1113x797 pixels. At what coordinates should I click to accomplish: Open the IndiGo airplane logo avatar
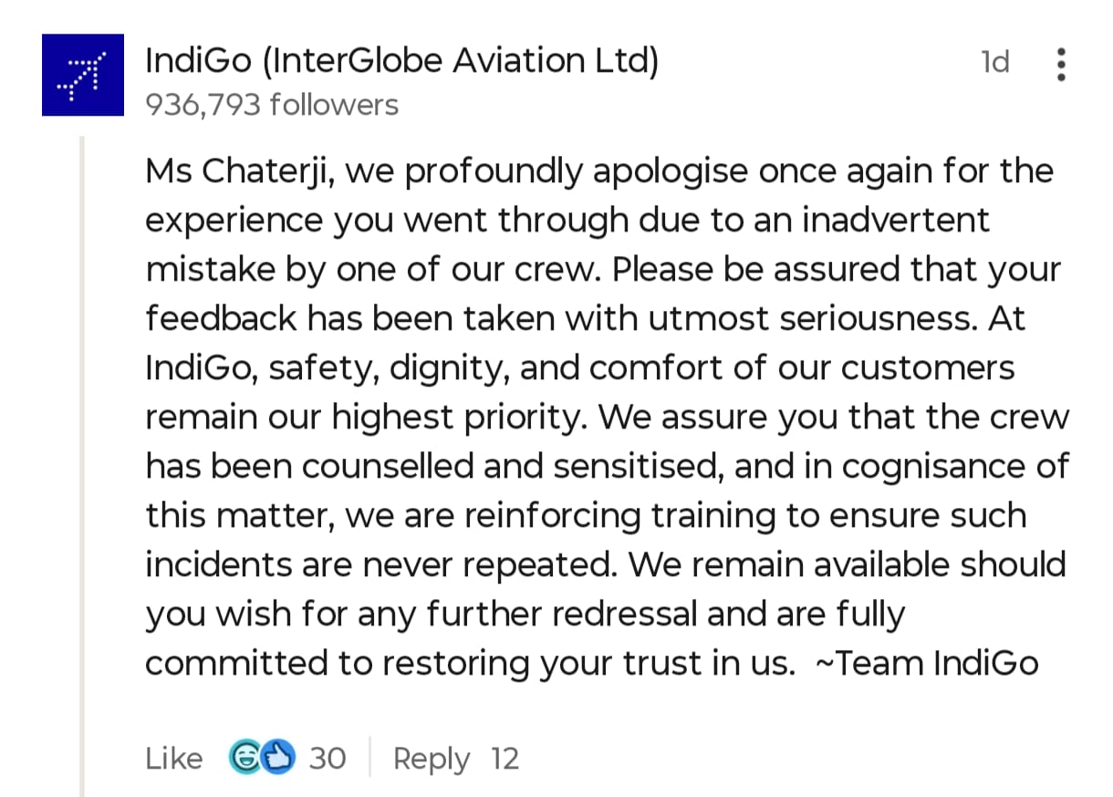pos(82,75)
